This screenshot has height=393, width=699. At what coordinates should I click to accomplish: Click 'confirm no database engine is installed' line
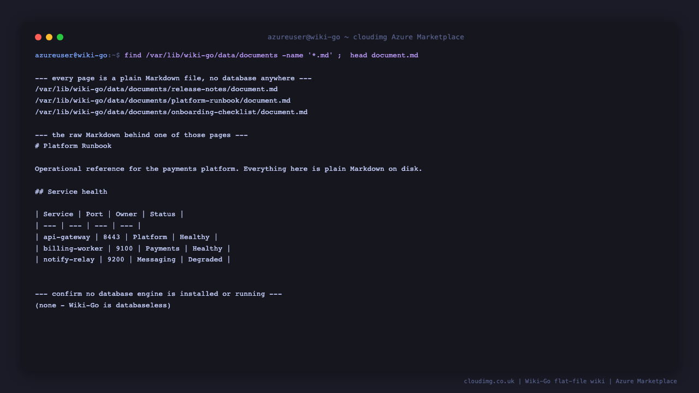click(x=158, y=294)
